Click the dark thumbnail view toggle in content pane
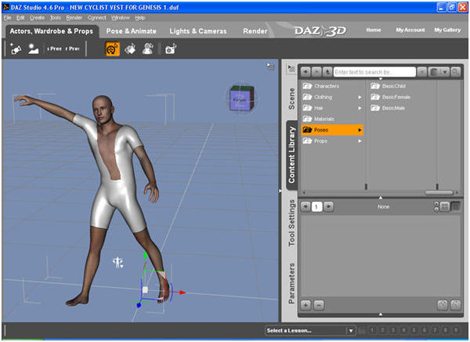Viewport: 470px width, 342px height. [x=456, y=206]
